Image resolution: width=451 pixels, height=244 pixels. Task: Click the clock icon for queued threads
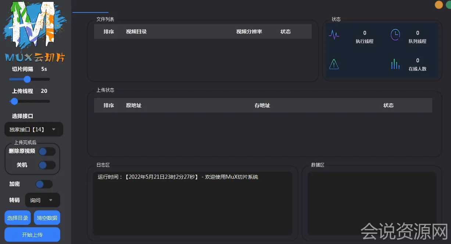click(395, 35)
